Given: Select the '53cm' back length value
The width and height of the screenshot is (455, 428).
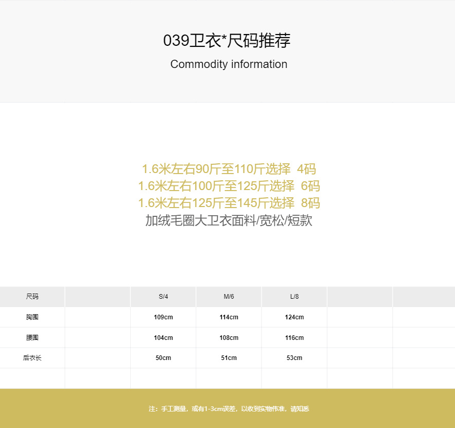Looking at the screenshot, I should (x=294, y=358).
